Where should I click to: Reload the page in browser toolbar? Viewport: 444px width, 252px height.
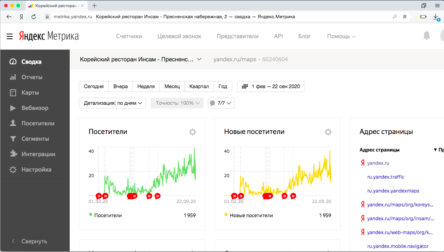33,17
